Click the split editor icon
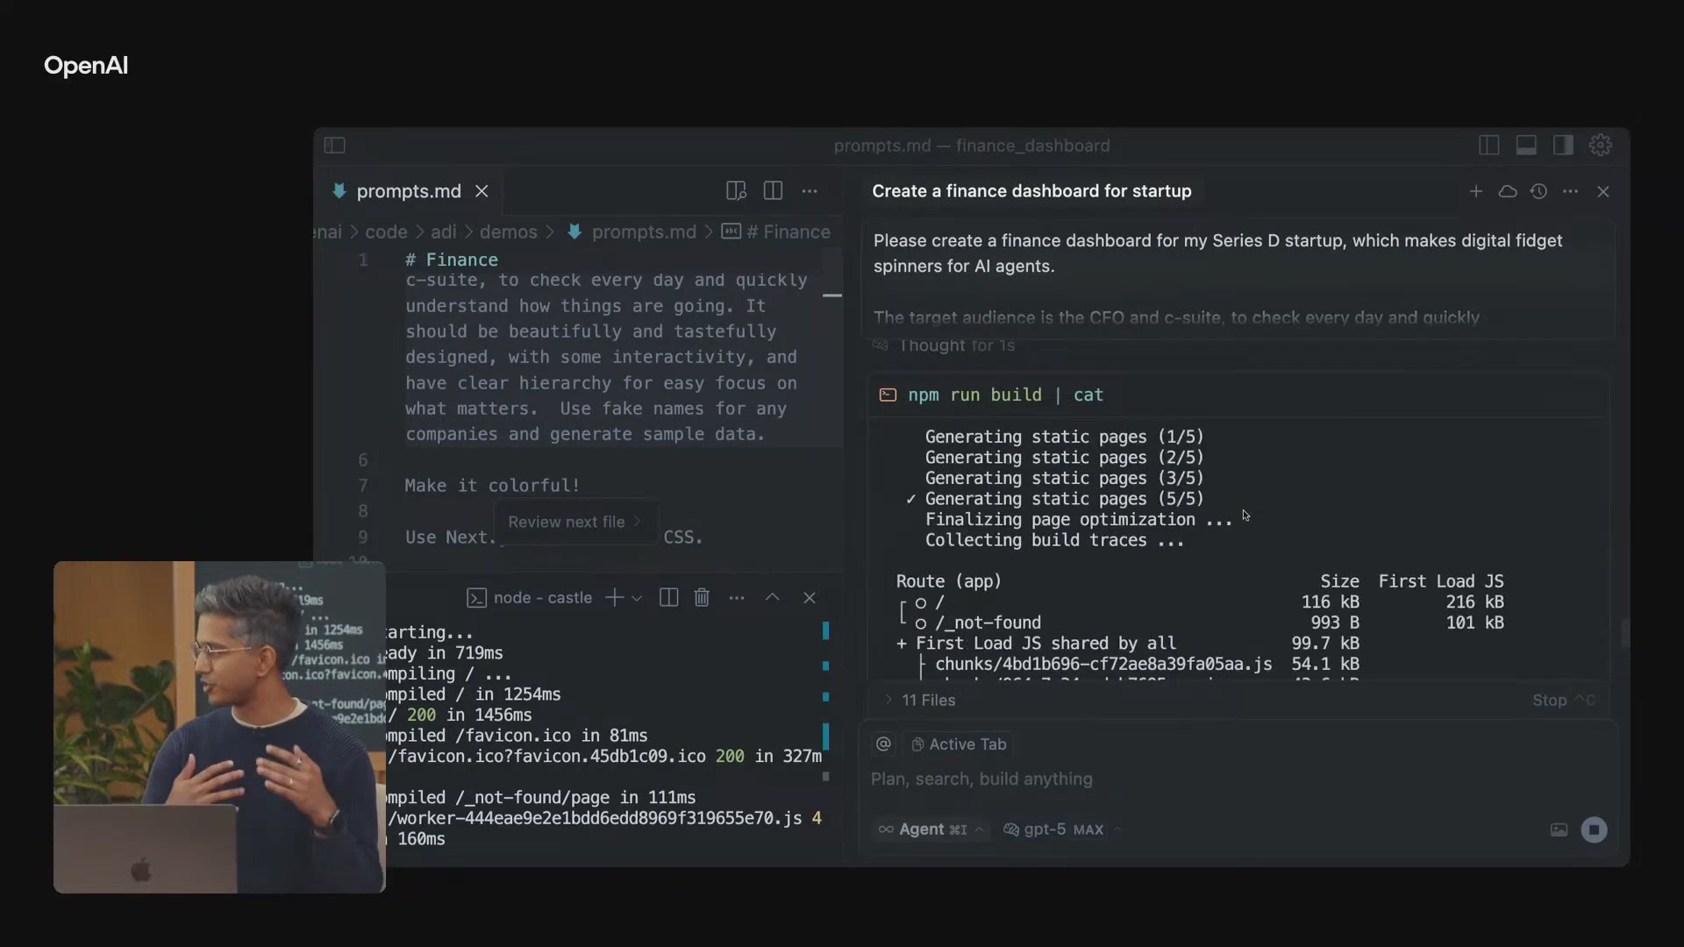Screen dimensions: 1684x947 tap(773, 191)
